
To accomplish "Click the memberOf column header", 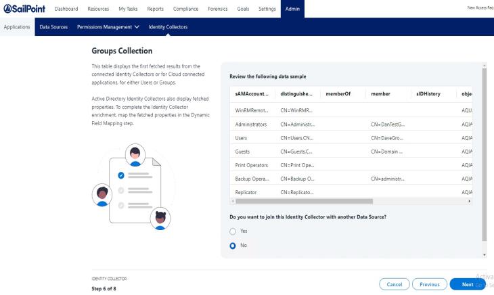I will pos(338,94).
